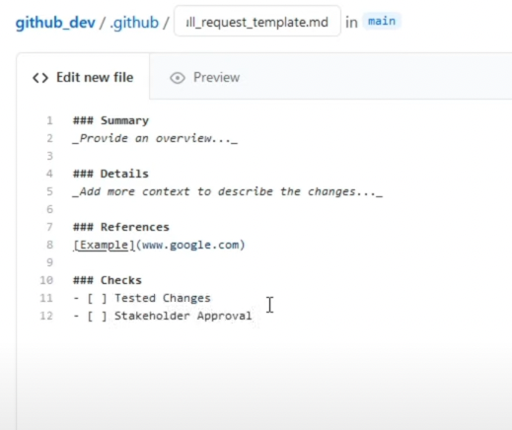Select the Edit new file tab

[x=83, y=78]
